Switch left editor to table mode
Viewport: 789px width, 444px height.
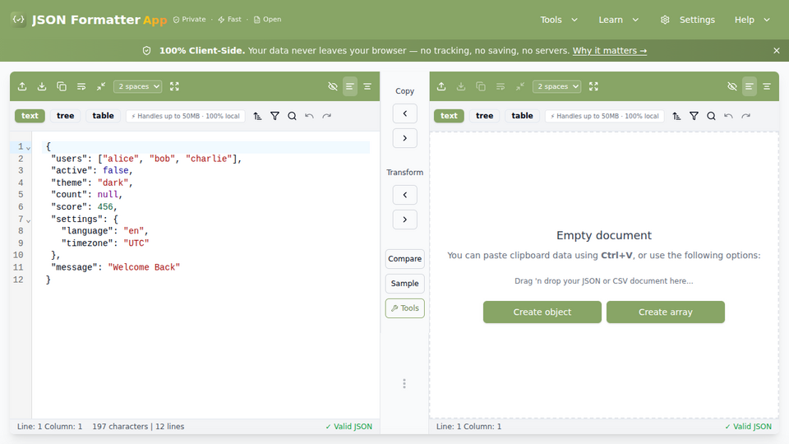104,116
